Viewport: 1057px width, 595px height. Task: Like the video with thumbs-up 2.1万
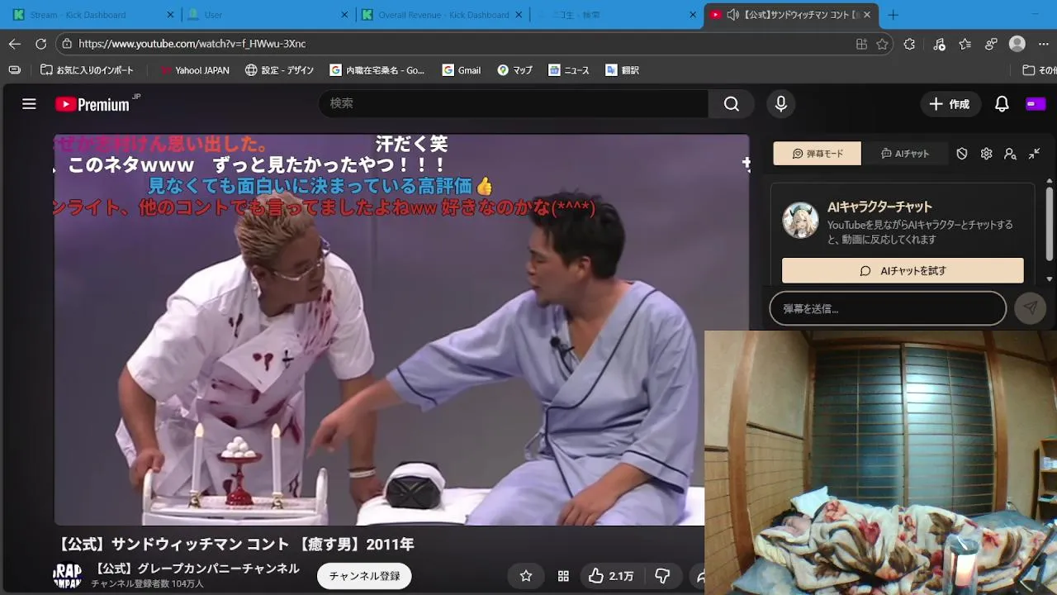coord(611,576)
